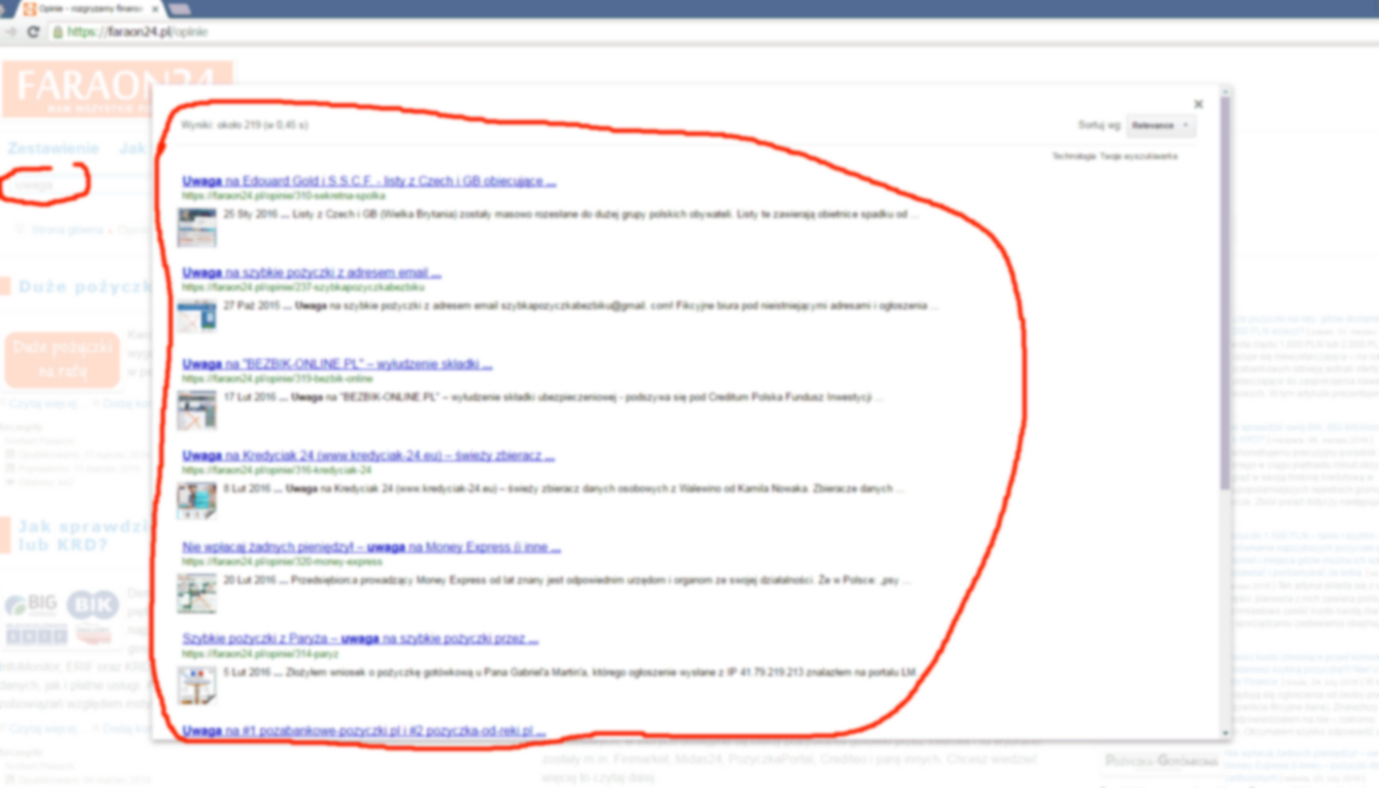Click the green padlock security icon

click(58, 32)
